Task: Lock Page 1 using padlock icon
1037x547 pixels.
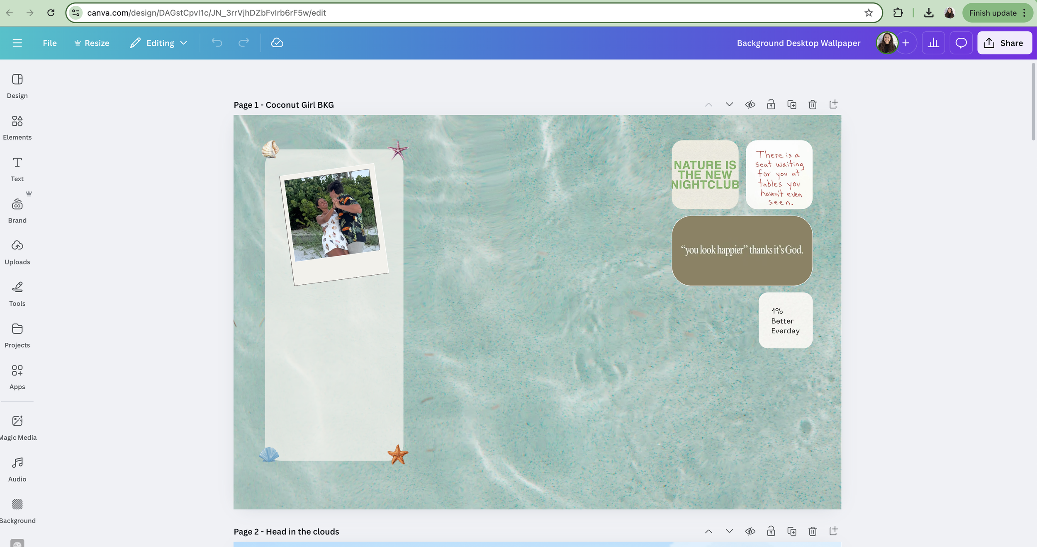Action: tap(771, 105)
